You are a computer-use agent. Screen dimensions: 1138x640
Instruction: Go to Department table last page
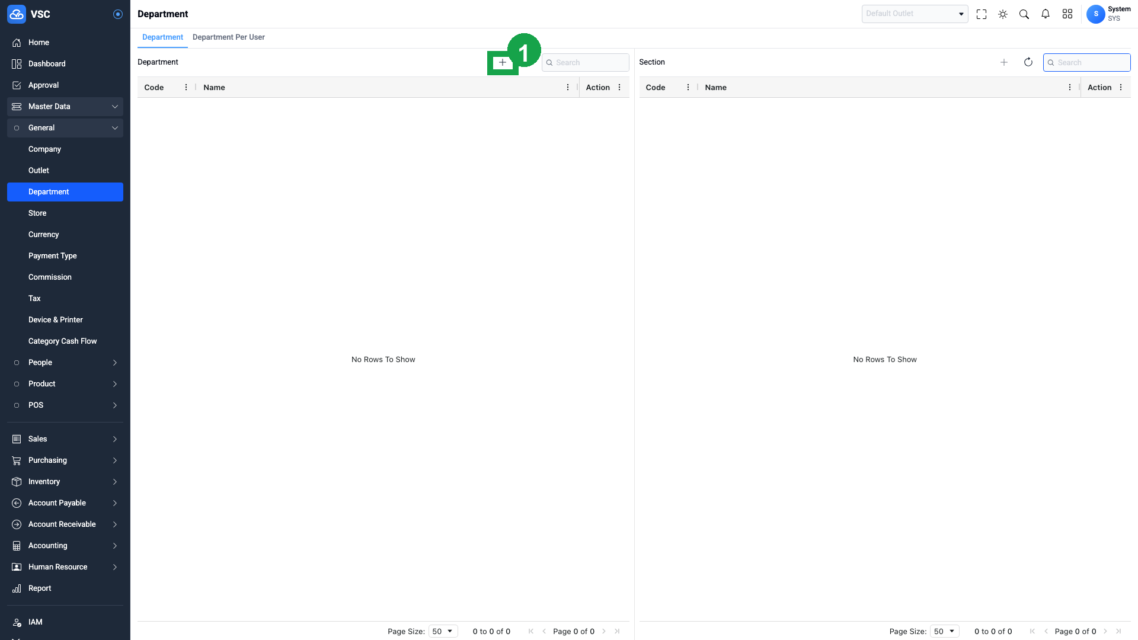tap(617, 632)
